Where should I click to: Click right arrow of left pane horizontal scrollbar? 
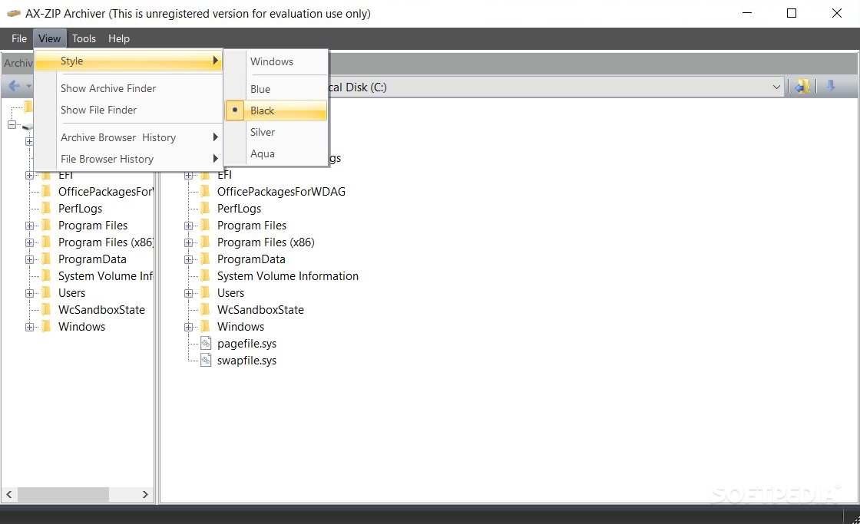coord(145,494)
